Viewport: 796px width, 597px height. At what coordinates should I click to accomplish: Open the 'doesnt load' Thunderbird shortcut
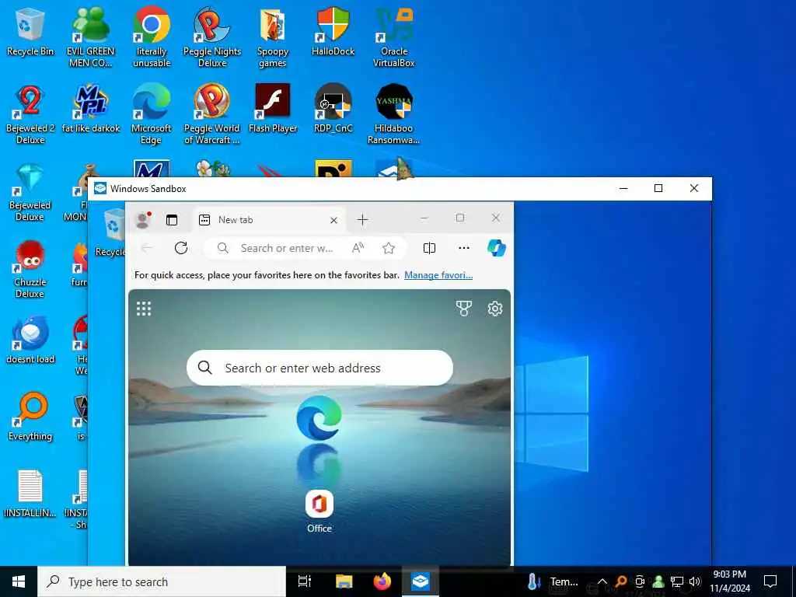pos(30,340)
